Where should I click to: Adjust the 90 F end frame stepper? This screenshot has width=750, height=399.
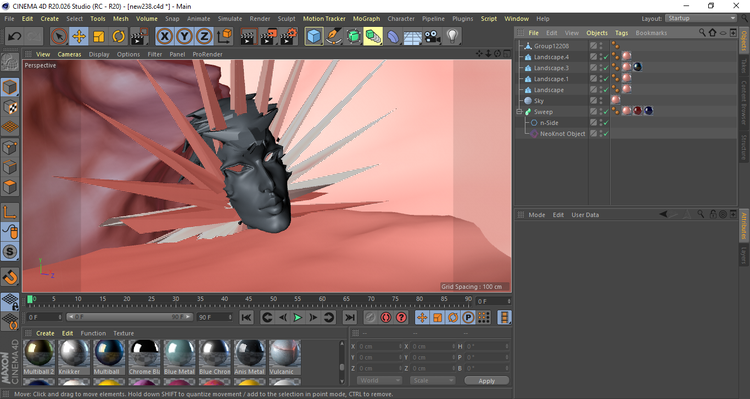tap(230, 317)
